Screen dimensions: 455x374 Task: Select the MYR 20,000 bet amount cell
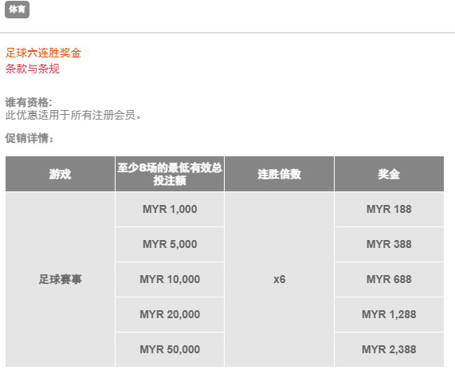click(x=170, y=315)
